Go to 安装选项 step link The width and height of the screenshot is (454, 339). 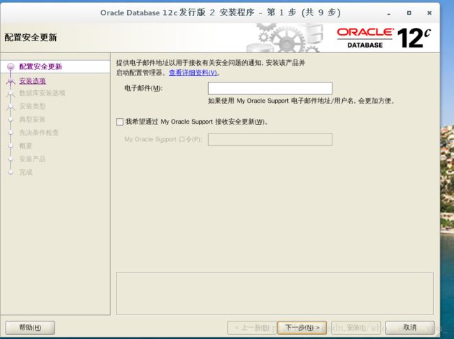pyautogui.click(x=32, y=81)
